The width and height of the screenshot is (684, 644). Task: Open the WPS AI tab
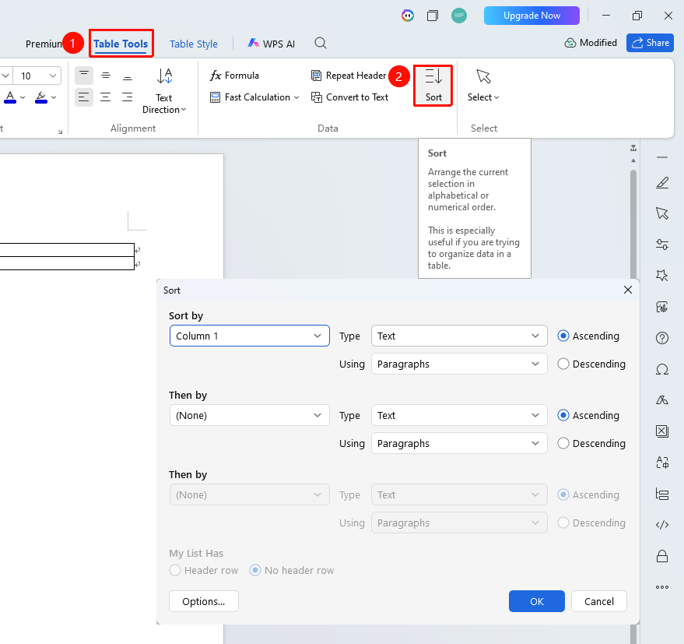click(272, 44)
